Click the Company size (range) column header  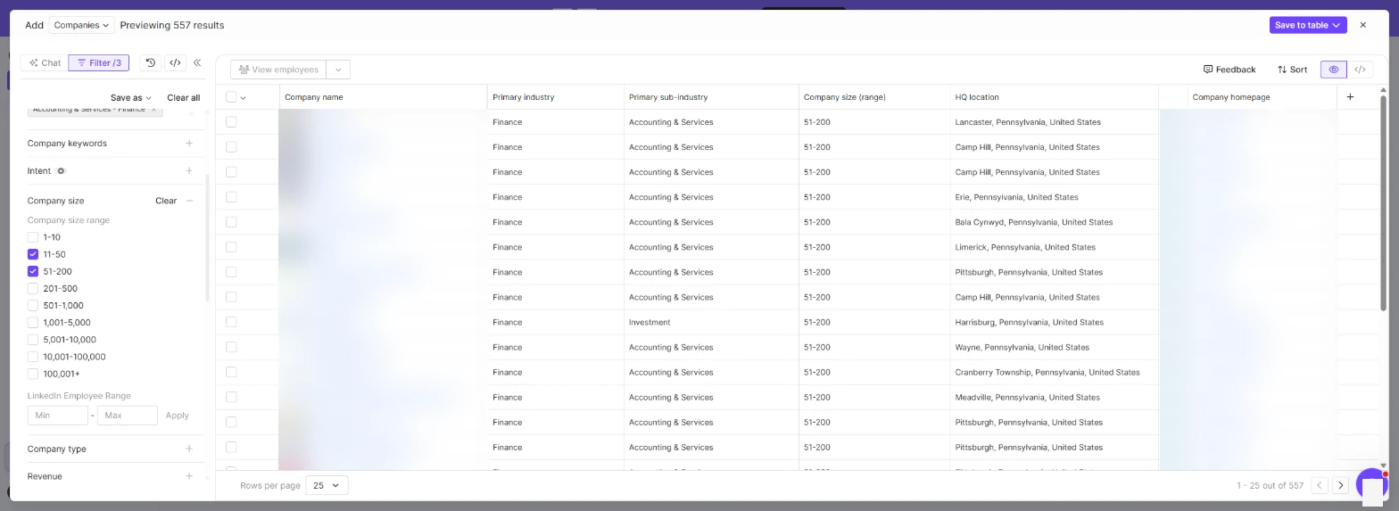coord(874,97)
